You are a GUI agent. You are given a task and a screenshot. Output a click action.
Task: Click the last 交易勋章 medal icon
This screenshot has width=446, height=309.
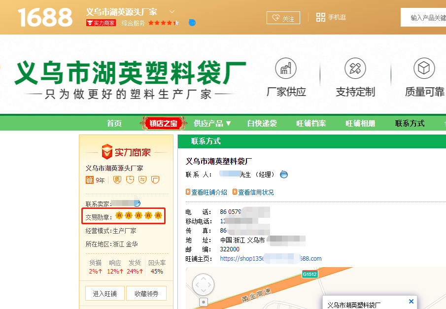(x=158, y=215)
